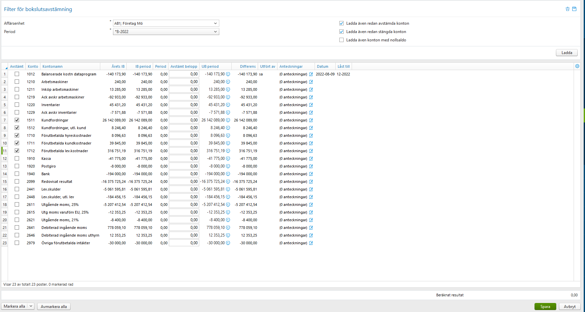The image size is (585, 312).
Task: Open the delete filter trash icon
Action: [567, 9]
